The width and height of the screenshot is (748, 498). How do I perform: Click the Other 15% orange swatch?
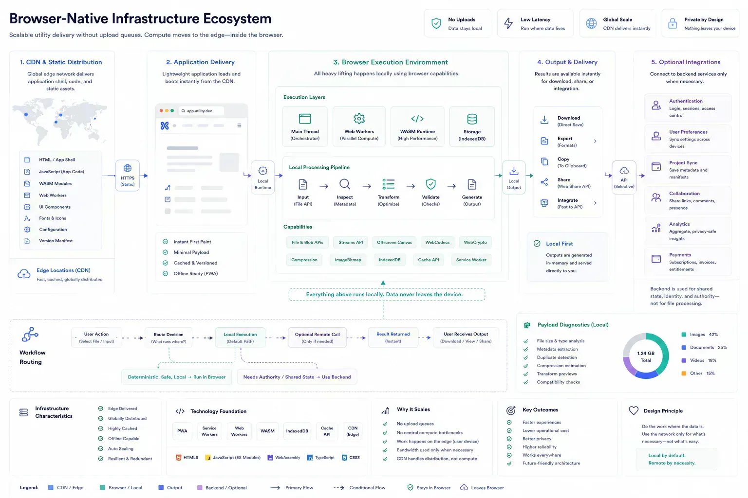point(684,373)
